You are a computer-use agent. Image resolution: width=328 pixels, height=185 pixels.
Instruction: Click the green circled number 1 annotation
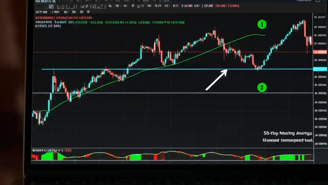(262, 24)
